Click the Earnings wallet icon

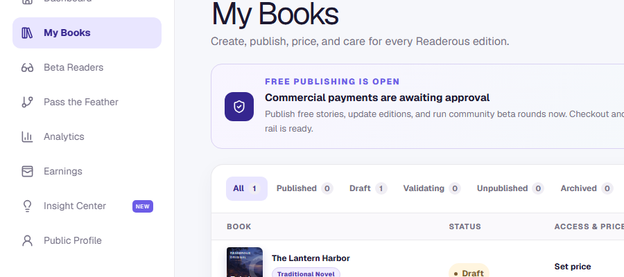(27, 171)
